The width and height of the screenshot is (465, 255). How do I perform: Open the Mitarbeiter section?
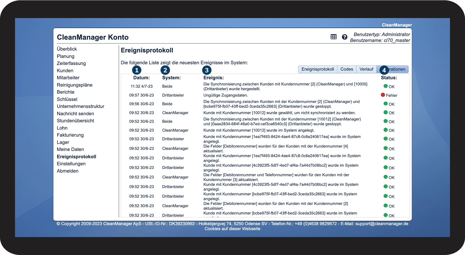coord(68,78)
